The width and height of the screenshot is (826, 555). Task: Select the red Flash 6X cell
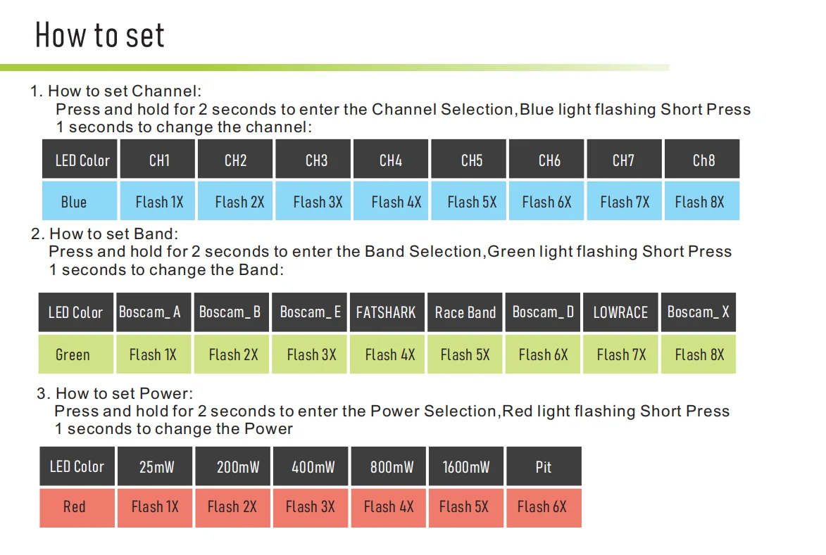(544, 508)
